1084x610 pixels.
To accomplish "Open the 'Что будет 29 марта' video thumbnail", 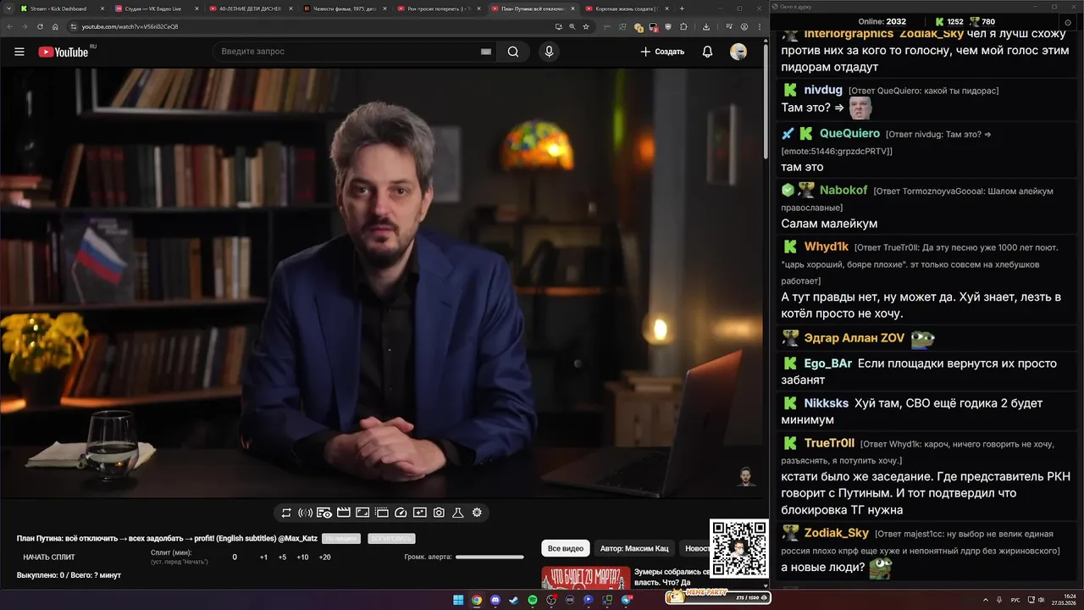I will coord(586,578).
